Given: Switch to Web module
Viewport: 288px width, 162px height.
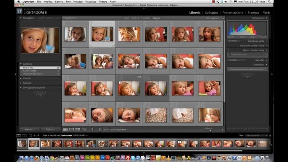Looking at the screenshot, I should point(266,13).
